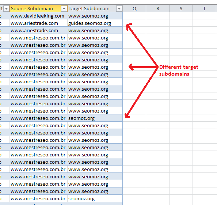Viewport: 217px width, 205px height.
Task: Click the first seomoz.org cell without www
Action: click(x=95, y=118)
